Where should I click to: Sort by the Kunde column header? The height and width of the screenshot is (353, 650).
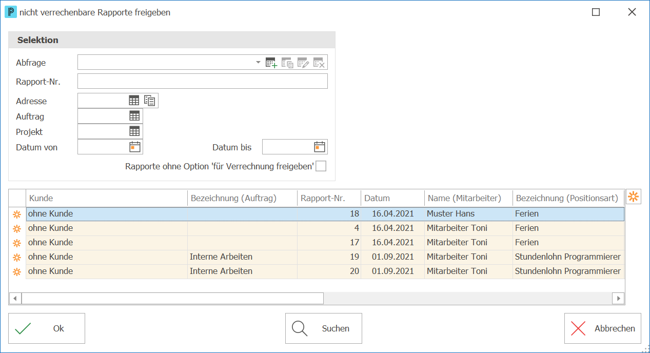[107, 198]
